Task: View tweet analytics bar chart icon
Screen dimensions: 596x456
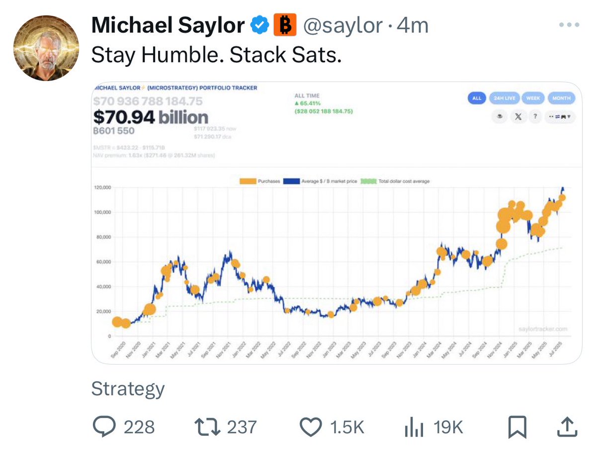Action: pos(414,427)
